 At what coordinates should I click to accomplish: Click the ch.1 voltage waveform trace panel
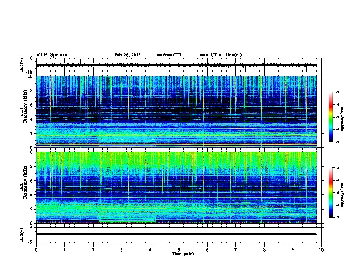tap(179, 65)
